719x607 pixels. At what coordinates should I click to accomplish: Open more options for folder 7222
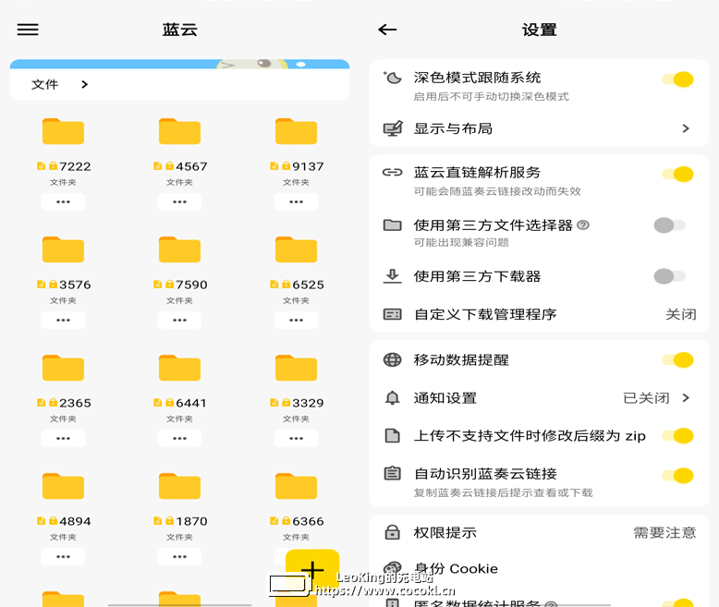(x=63, y=201)
